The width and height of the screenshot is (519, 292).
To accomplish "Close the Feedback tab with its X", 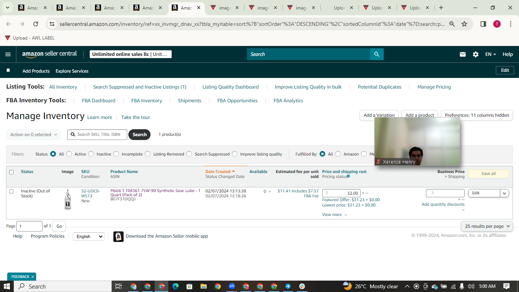I will point(33,277).
